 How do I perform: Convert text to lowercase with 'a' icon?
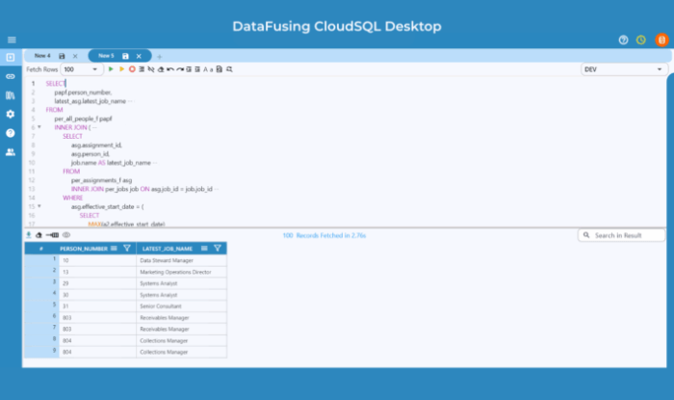[x=211, y=69]
